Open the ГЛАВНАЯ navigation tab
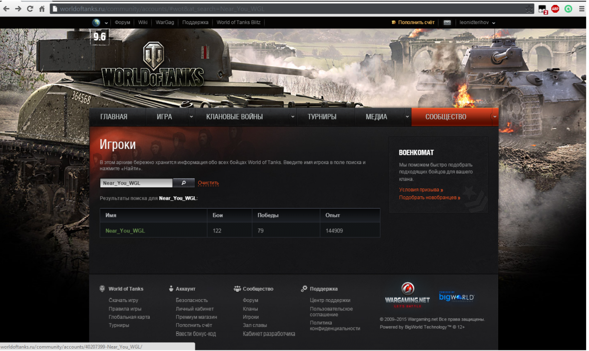 click(114, 117)
